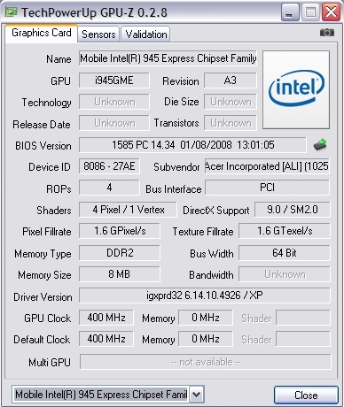Open the Validation tab

point(146,35)
